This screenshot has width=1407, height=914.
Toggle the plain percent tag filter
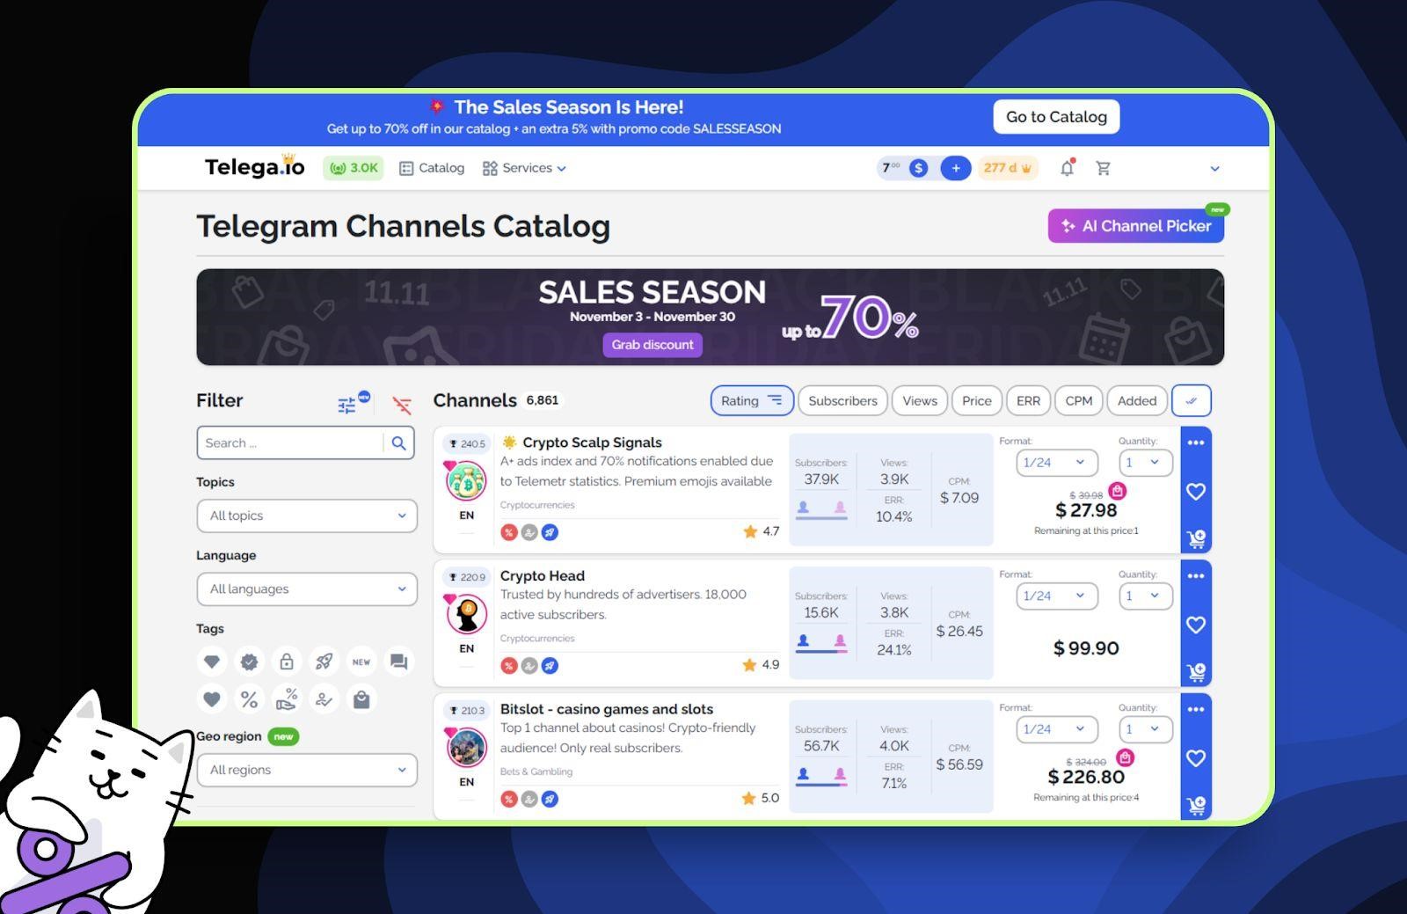tap(250, 699)
